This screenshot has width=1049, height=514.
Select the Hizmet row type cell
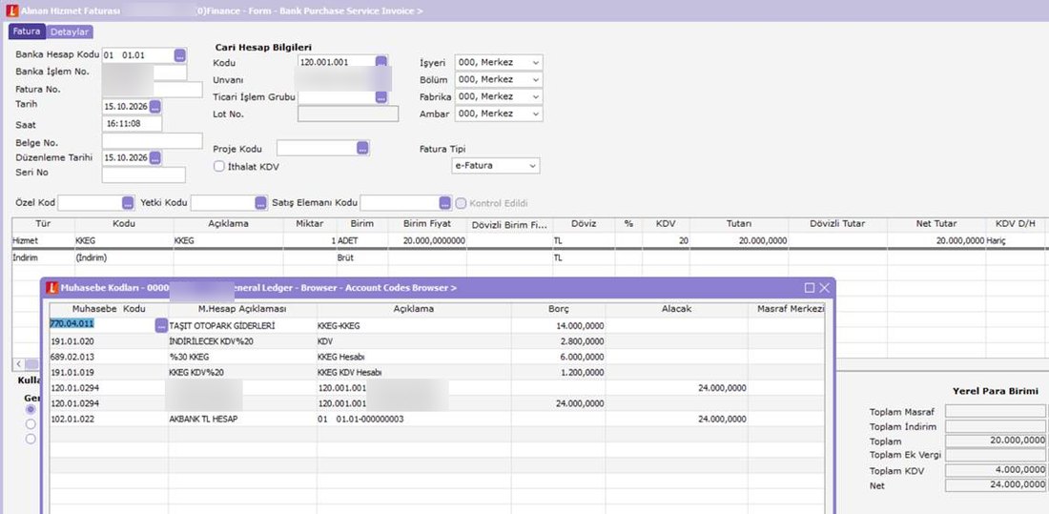coord(43,240)
